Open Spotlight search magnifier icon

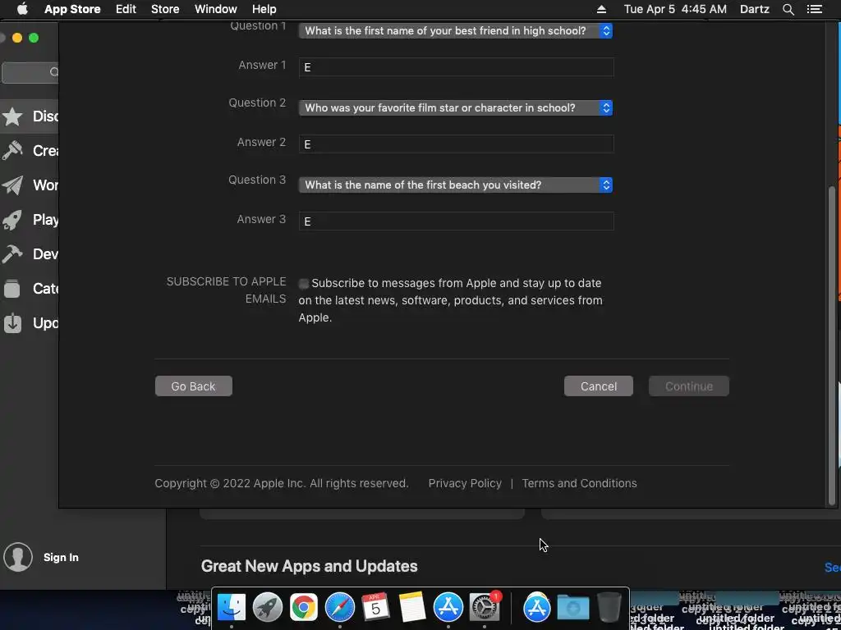(x=788, y=9)
